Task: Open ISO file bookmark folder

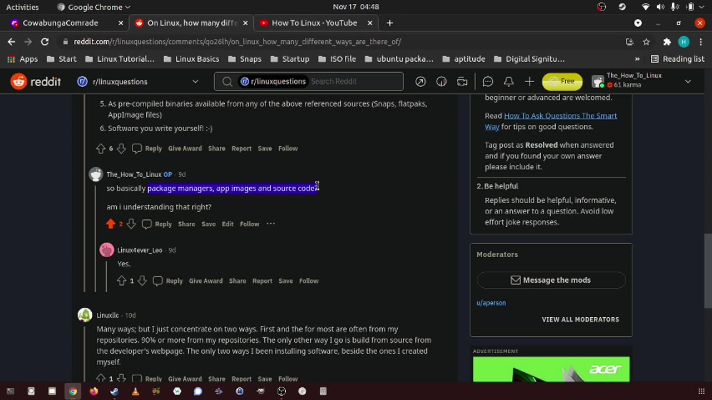Action: 337,59
